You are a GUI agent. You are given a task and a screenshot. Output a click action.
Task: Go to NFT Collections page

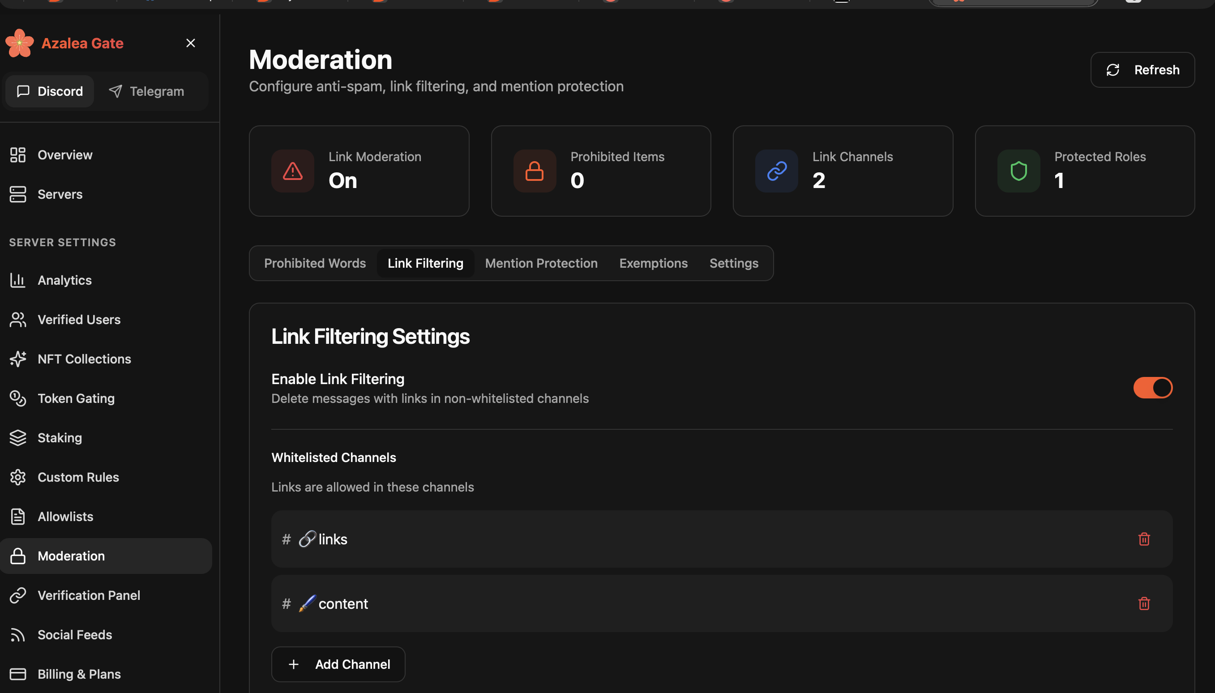pos(84,359)
